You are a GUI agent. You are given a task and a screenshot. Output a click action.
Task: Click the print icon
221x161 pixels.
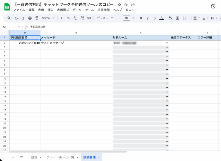click(x=30, y=18)
